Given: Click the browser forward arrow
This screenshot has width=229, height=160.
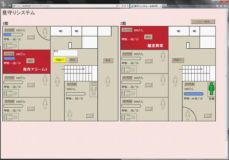Looking at the screenshot, I should 9,6.
